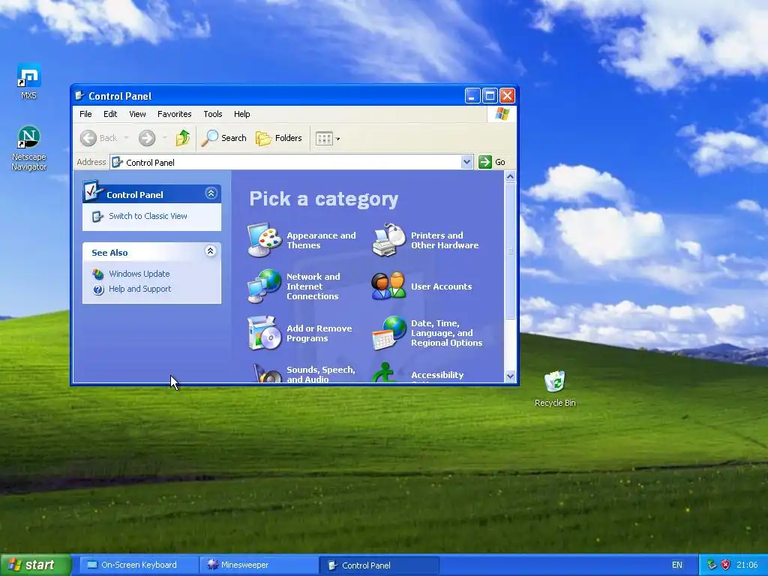The height and width of the screenshot is (576, 768).
Task: Click the Go button
Action: point(492,162)
